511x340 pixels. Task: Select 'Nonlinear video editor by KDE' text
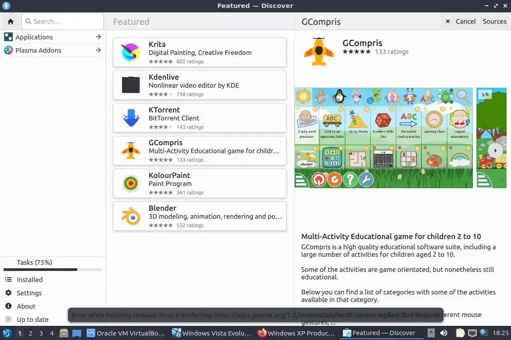[194, 85]
